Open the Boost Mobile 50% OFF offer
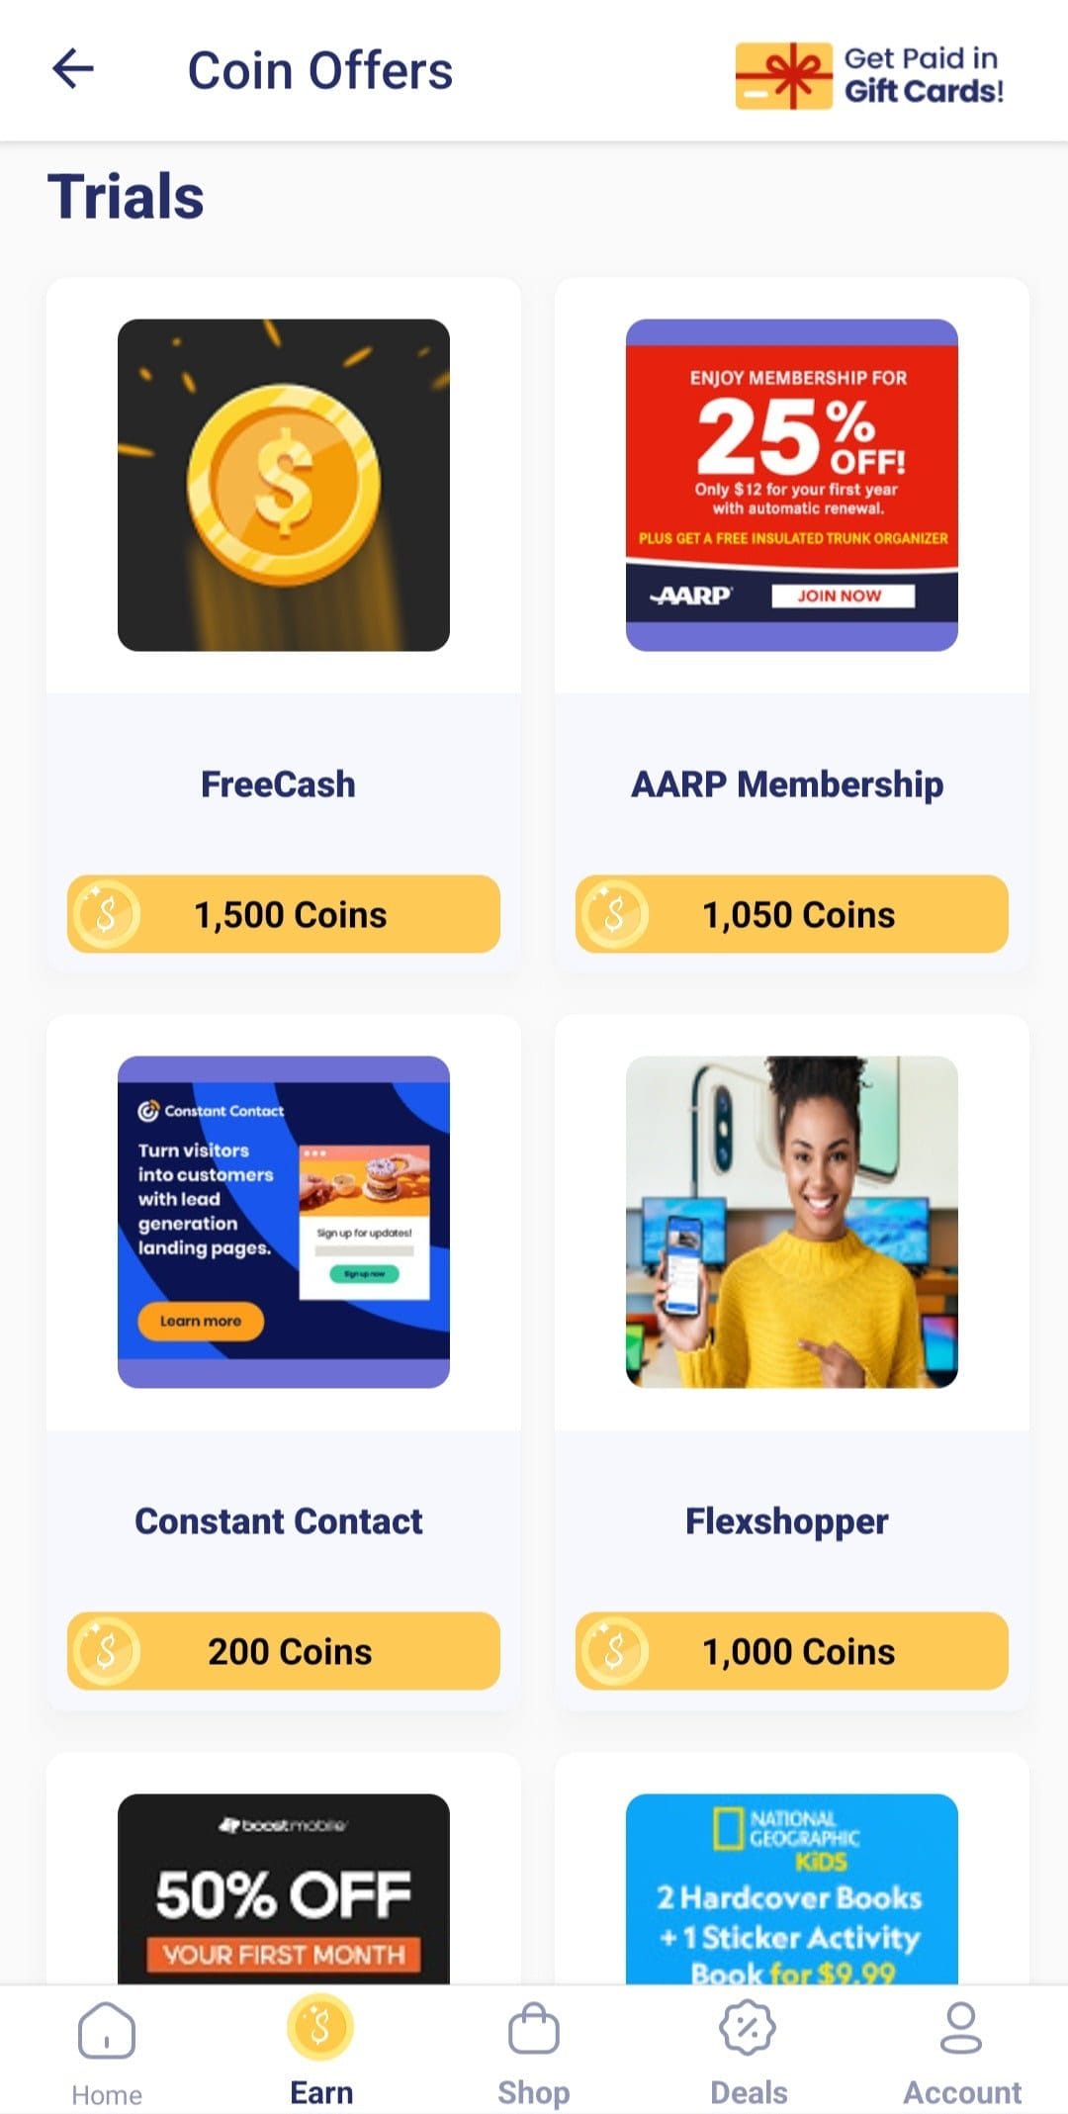 click(284, 1888)
